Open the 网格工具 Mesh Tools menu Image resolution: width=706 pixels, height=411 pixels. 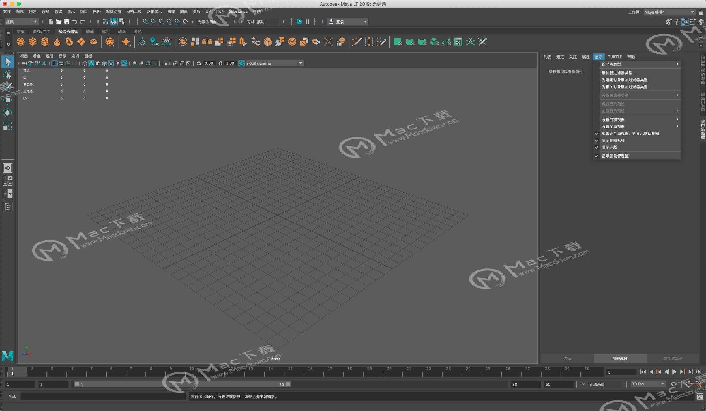point(134,11)
